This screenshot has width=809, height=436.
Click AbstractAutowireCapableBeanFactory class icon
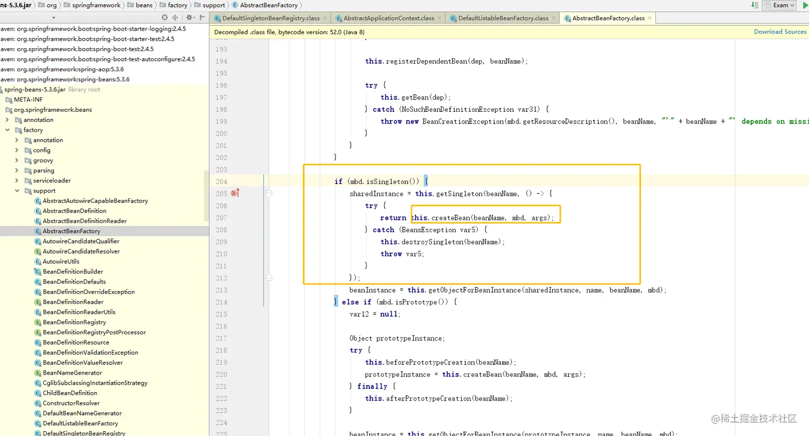pos(38,201)
